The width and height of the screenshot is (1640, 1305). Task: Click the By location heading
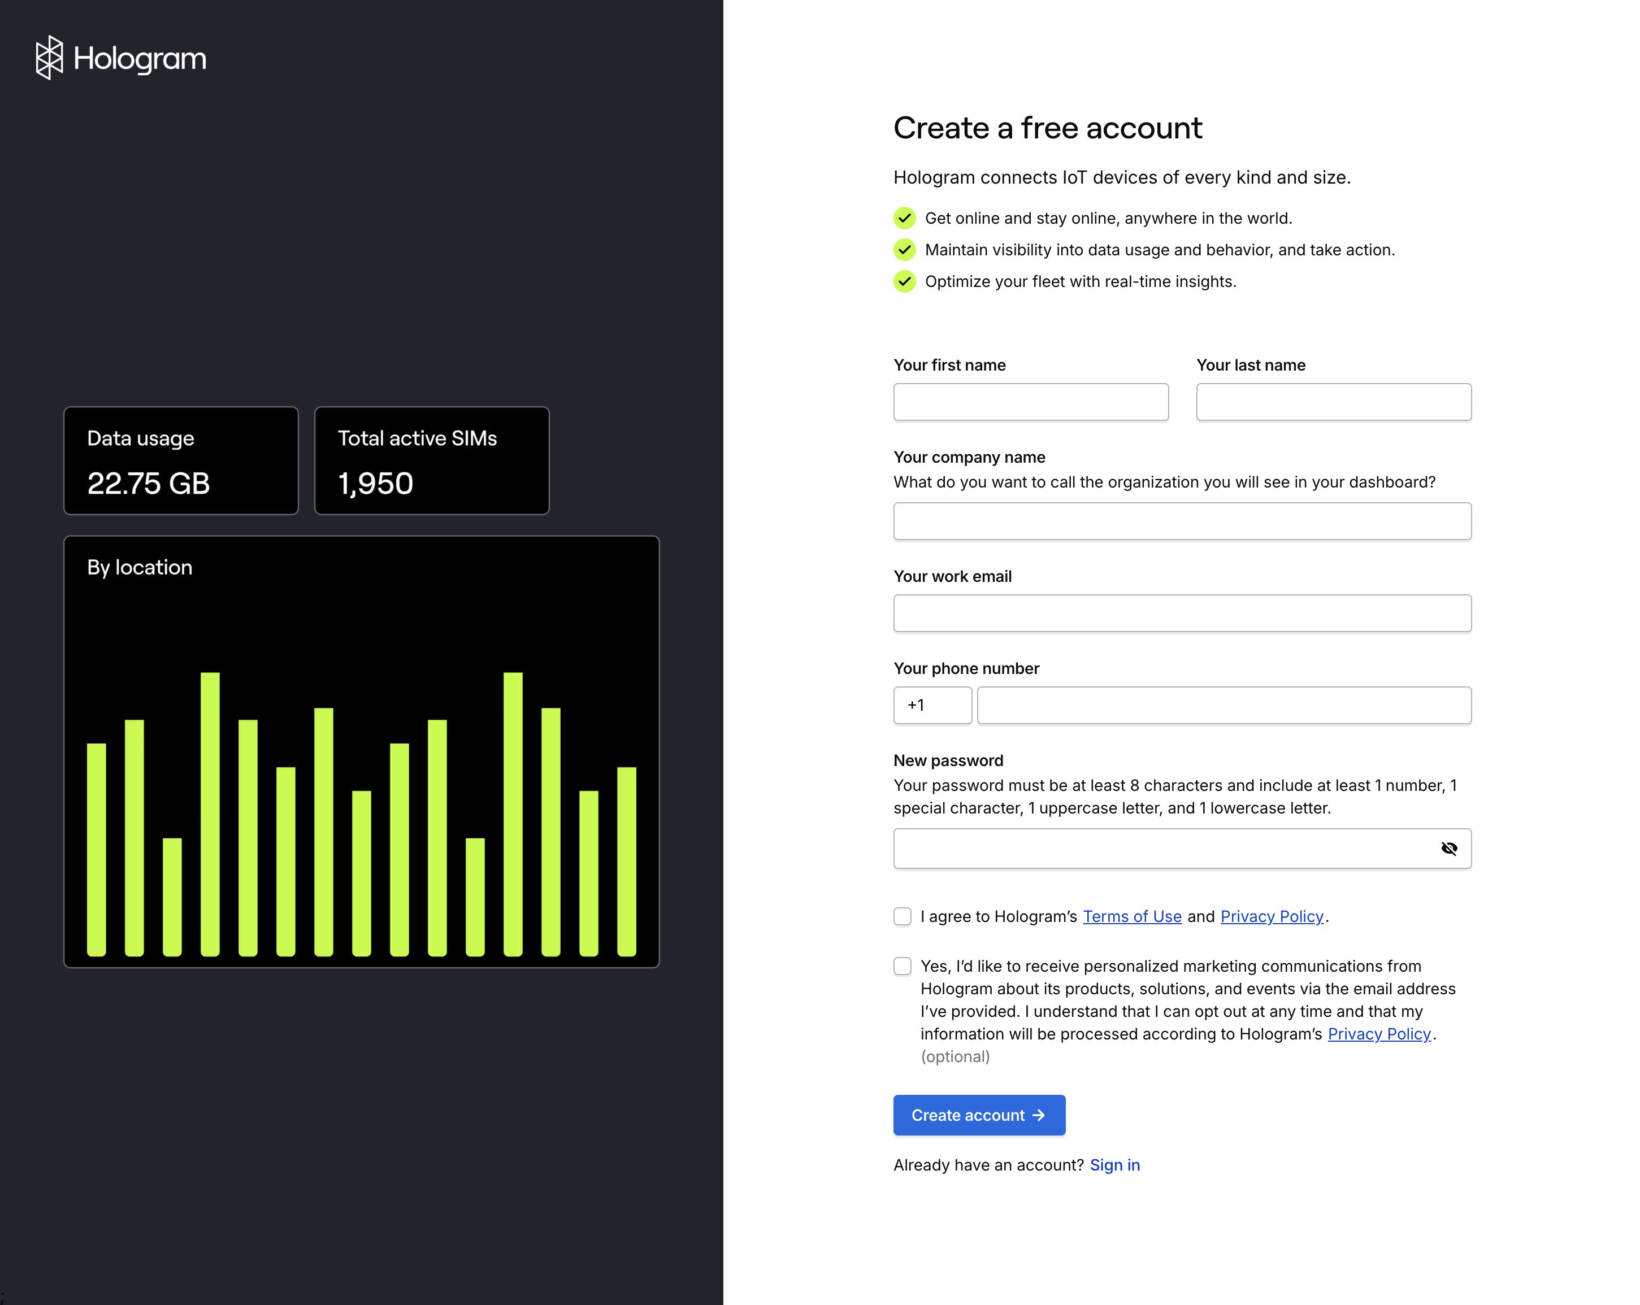tap(140, 567)
